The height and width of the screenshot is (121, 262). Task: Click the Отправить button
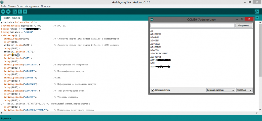[244, 25]
